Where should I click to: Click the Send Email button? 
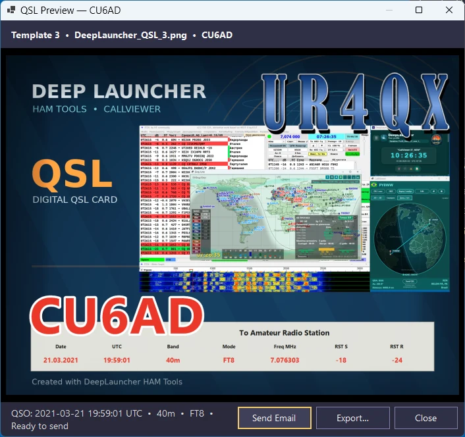(x=274, y=418)
